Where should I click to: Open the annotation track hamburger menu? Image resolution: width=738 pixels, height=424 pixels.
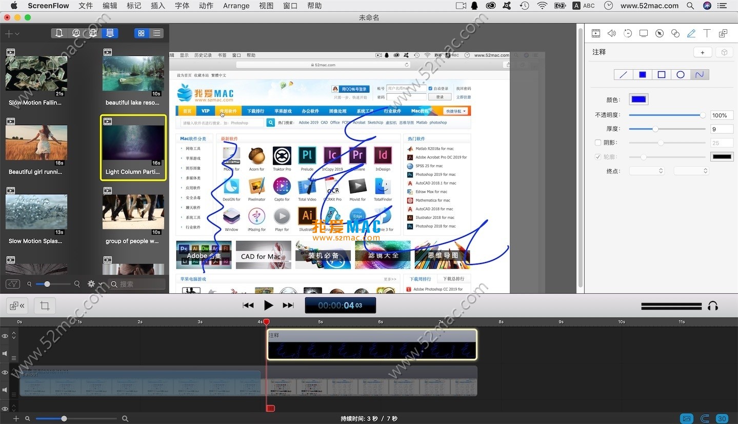pos(14,358)
